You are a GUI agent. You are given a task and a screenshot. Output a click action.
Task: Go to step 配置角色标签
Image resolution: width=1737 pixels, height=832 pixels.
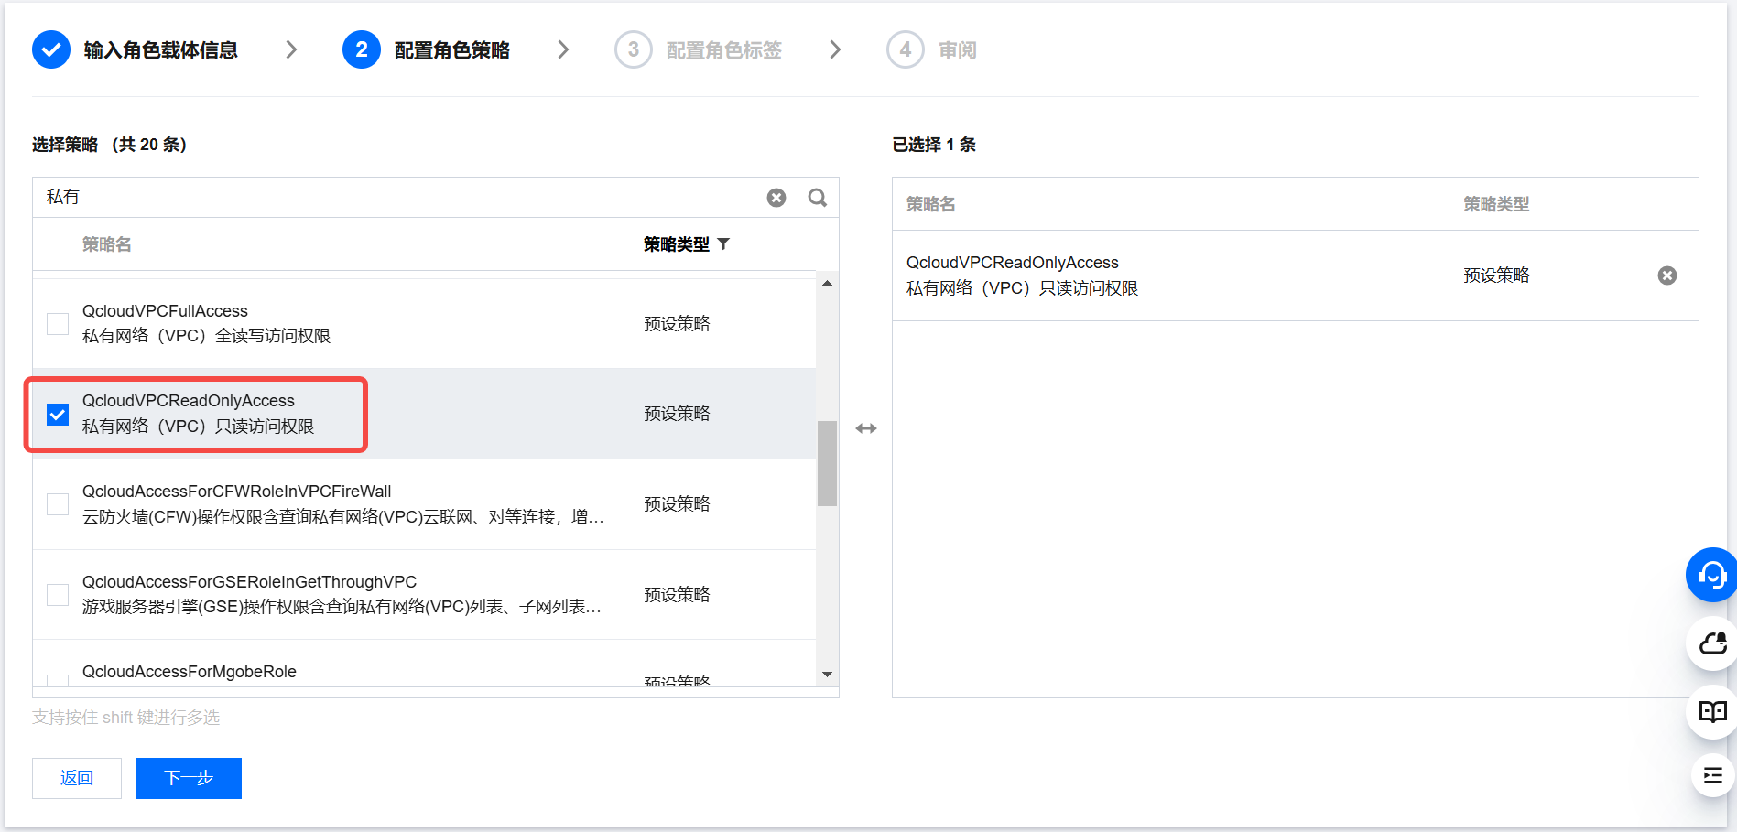(722, 50)
